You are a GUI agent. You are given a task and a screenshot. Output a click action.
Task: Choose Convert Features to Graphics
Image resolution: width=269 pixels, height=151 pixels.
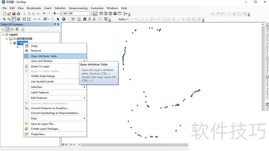(x=55, y=108)
